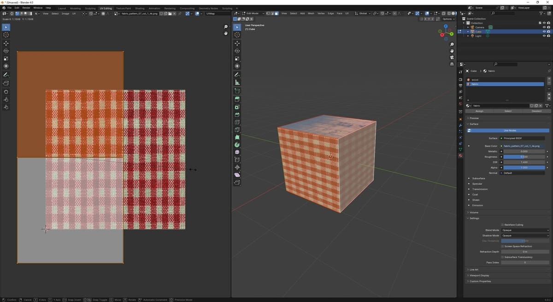Open the Shadow Mode dropdown
This screenshot has width=553, height=302.
pyautogui.click(x=525, y=236)
